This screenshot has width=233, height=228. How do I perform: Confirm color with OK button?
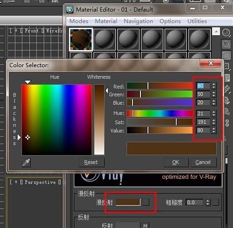[x=176, y=162]
